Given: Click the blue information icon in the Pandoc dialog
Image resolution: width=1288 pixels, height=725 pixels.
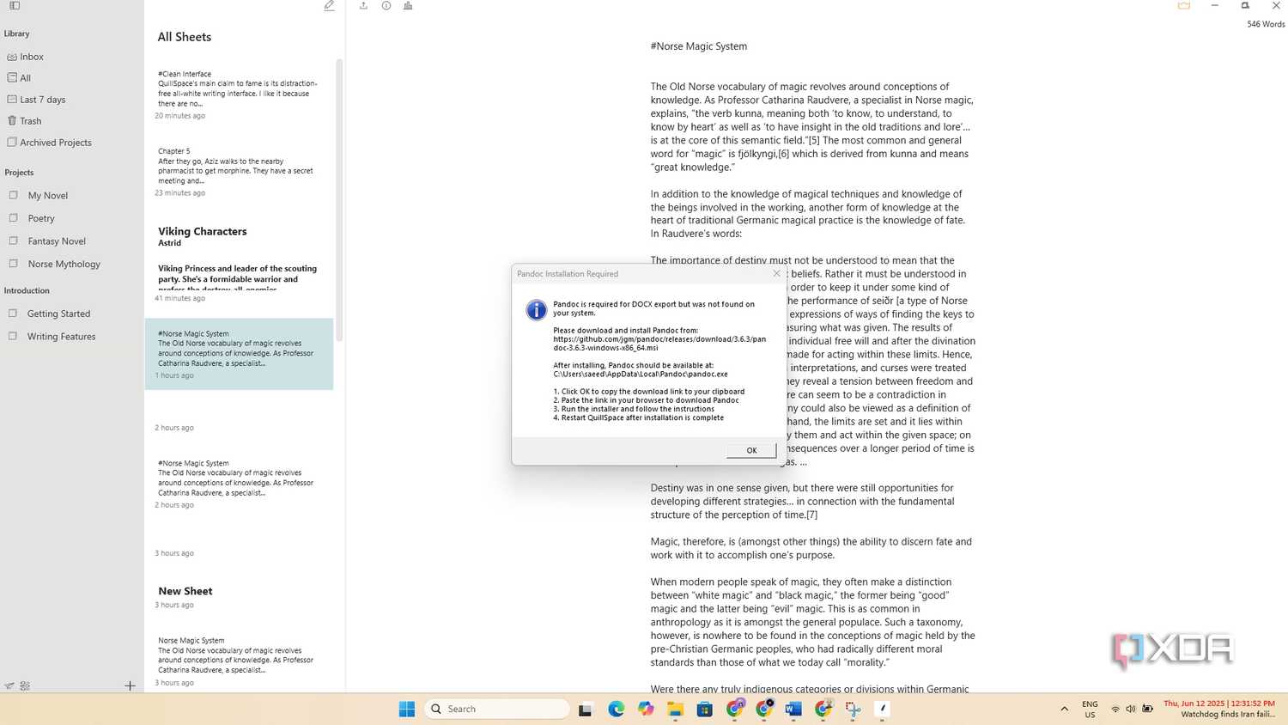Looking at the screenshot, I should click(536, 310).
